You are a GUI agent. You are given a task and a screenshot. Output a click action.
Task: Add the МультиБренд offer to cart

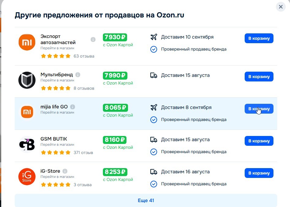click(259, 77)
